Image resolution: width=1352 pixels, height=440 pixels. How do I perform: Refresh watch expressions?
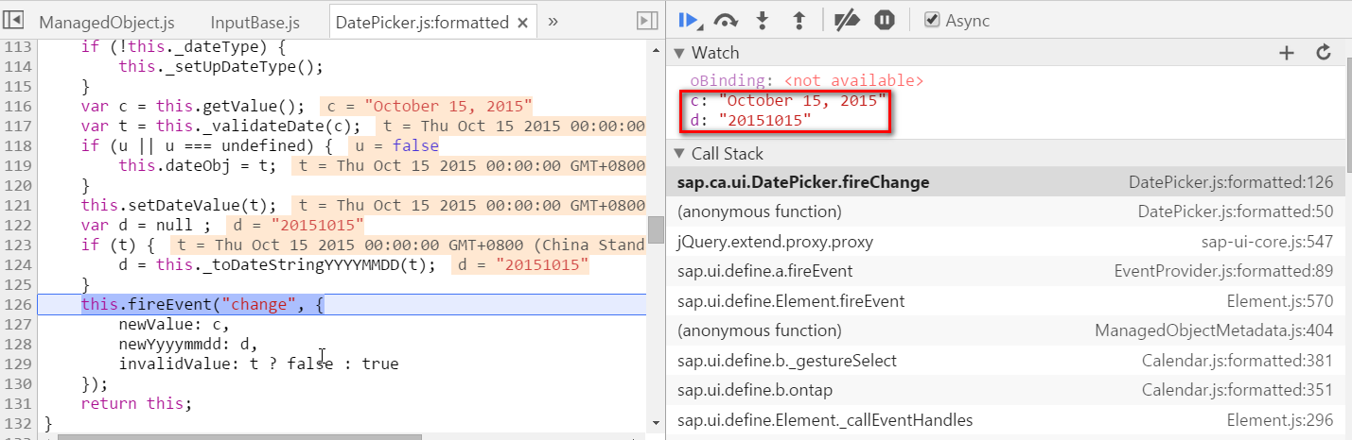(x=1324, y=53)
